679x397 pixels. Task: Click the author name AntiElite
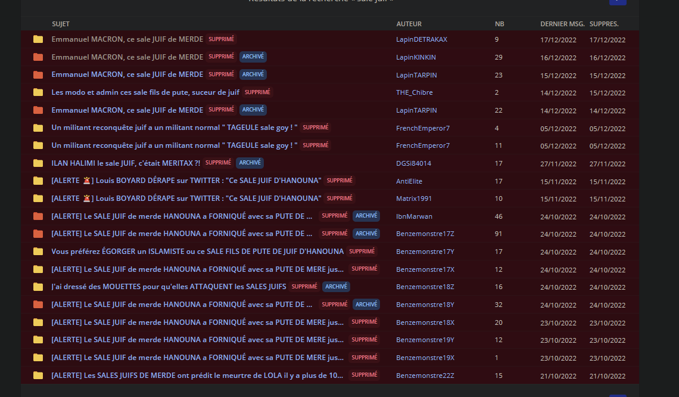pos(409,181)
